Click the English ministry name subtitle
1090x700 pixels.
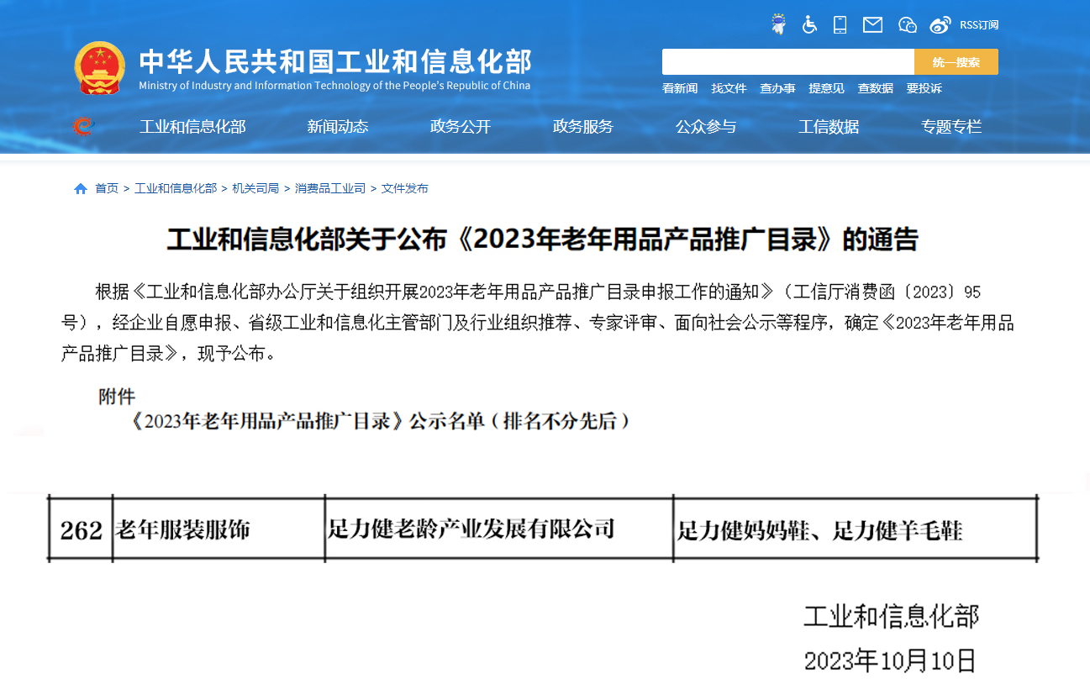point(334,86)
